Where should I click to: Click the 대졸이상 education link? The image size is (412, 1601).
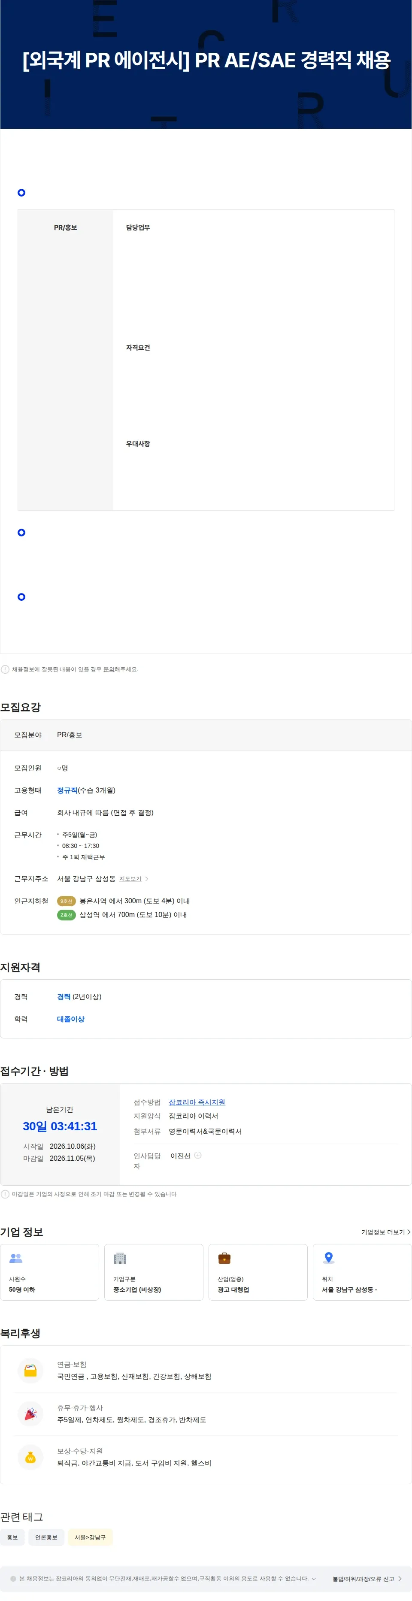[71, 1019]
